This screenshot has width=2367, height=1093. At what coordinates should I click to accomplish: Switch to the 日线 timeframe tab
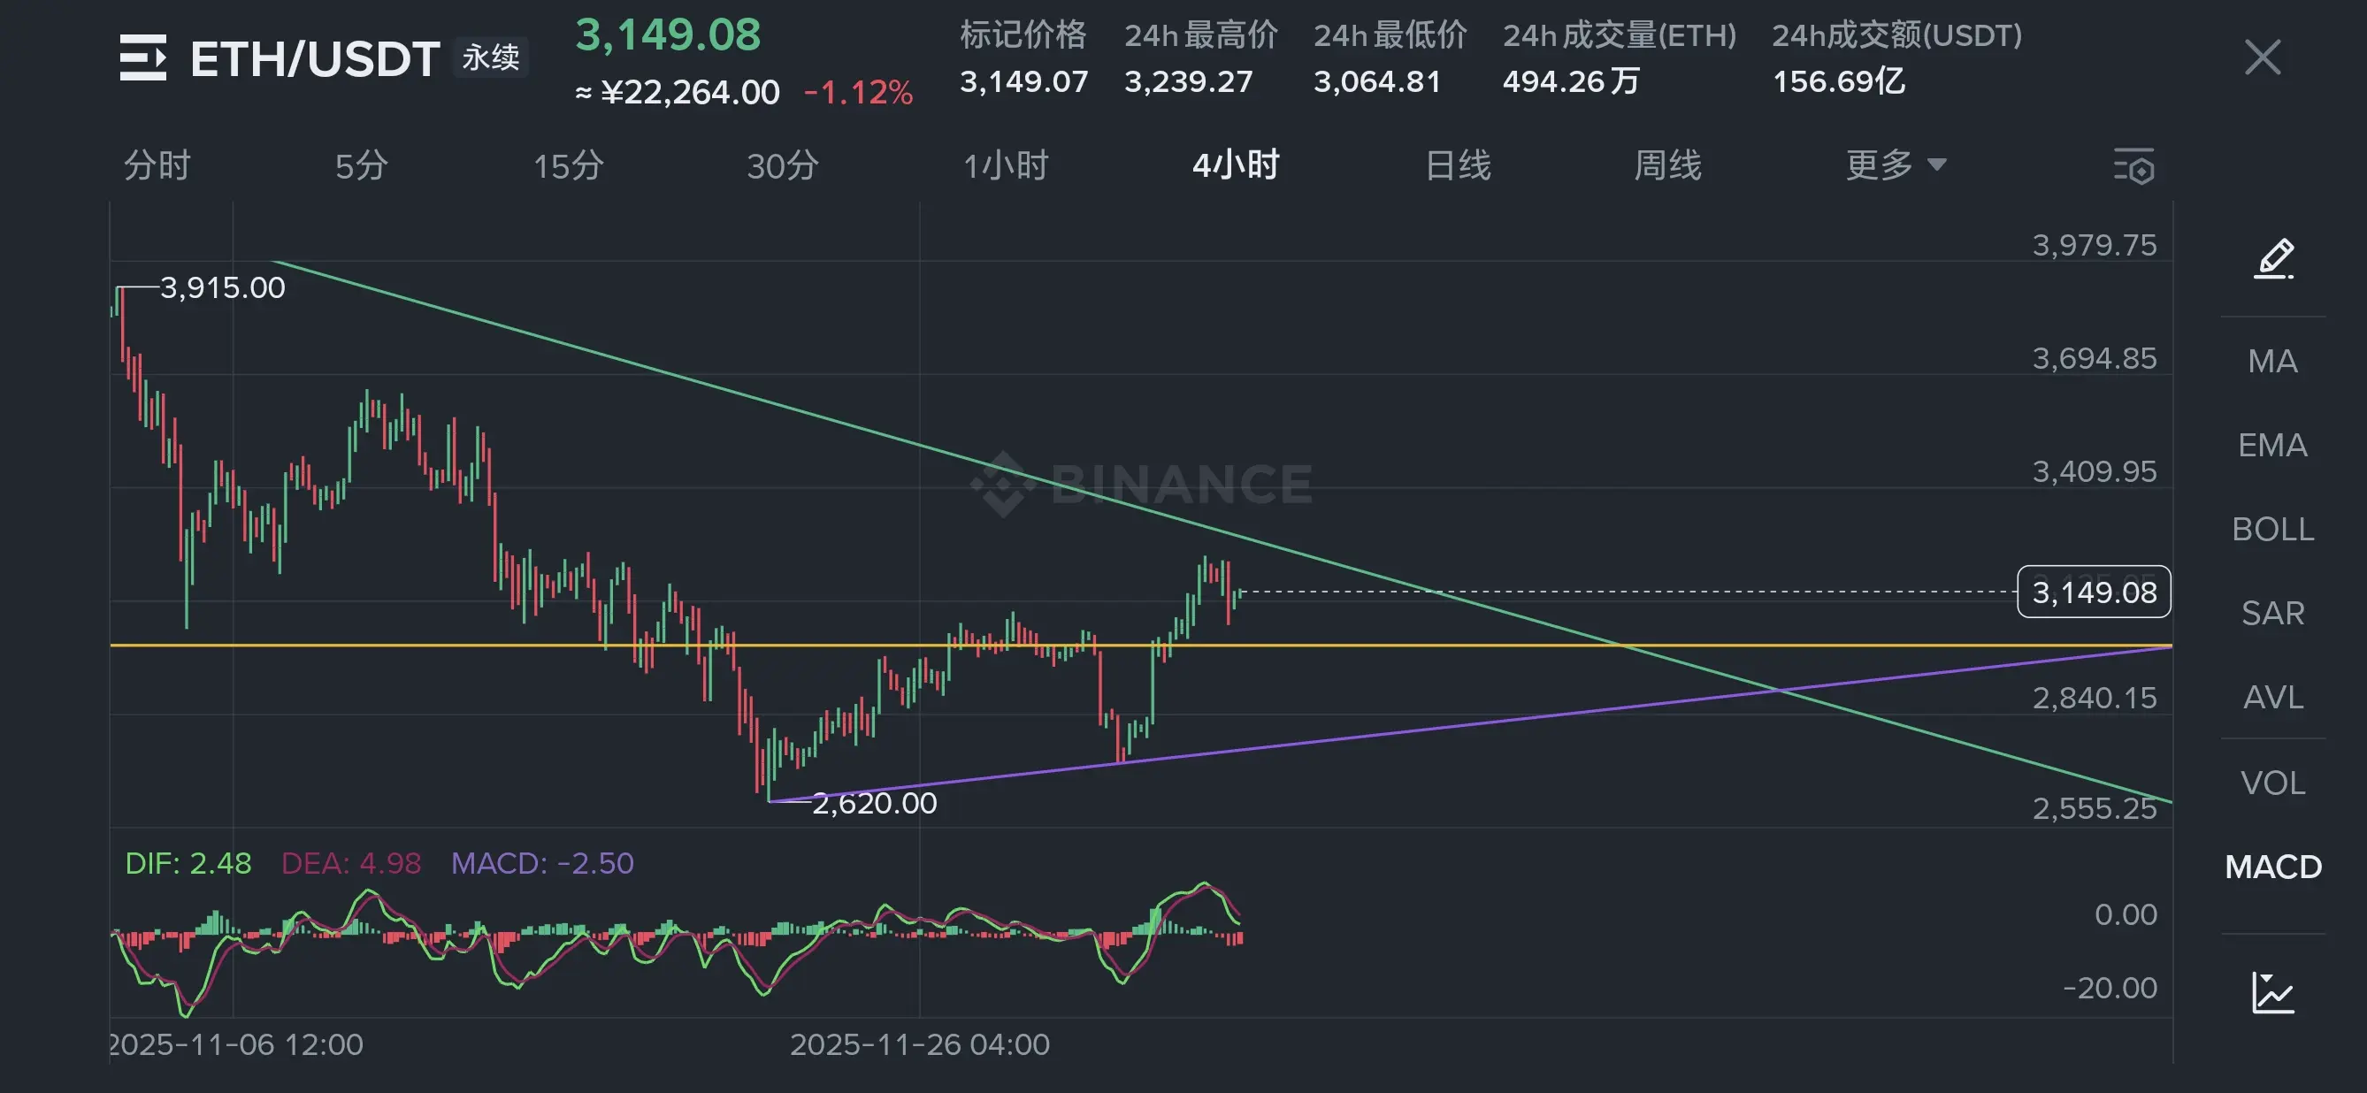click(x=1458, y=166)
